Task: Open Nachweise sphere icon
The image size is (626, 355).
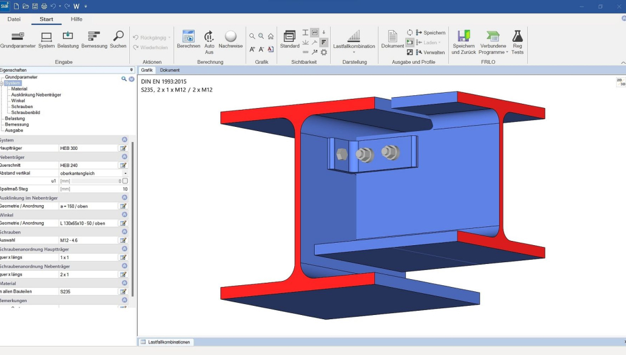Action: click(x=231, y=36)
